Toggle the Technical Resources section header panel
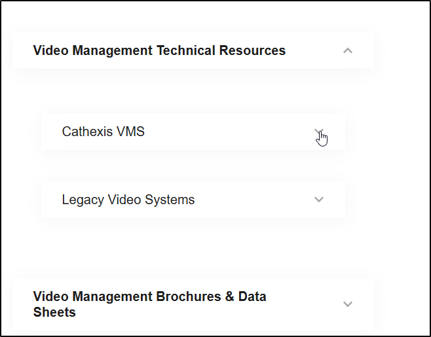The height and width of the screenshot is (337, 431). (193, 50)
